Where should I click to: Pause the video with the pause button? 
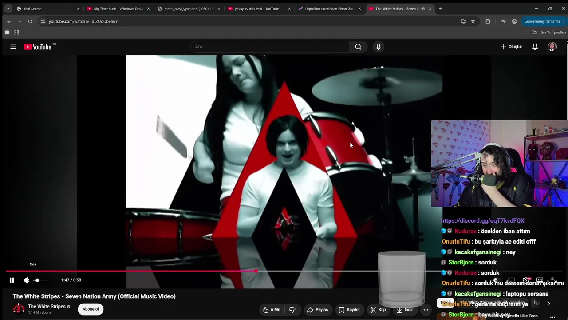point(12,280)
